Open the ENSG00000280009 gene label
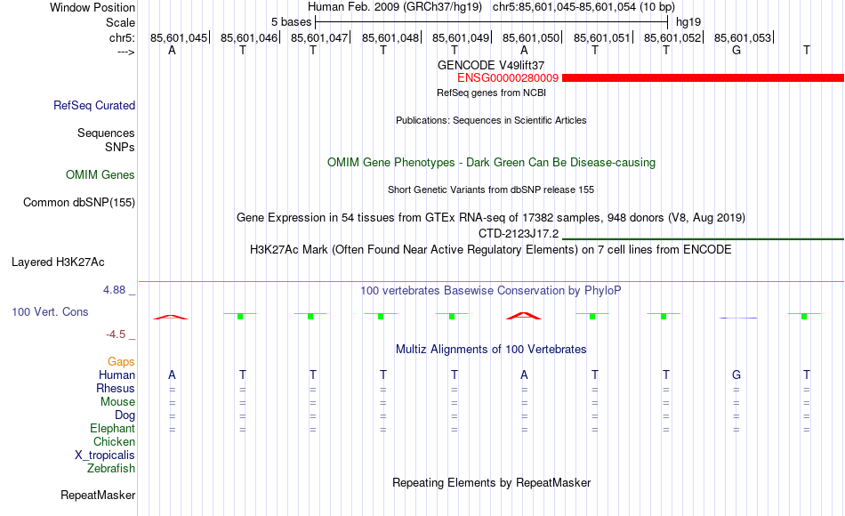This screenshot has width=845, height=516. [508, 78]
